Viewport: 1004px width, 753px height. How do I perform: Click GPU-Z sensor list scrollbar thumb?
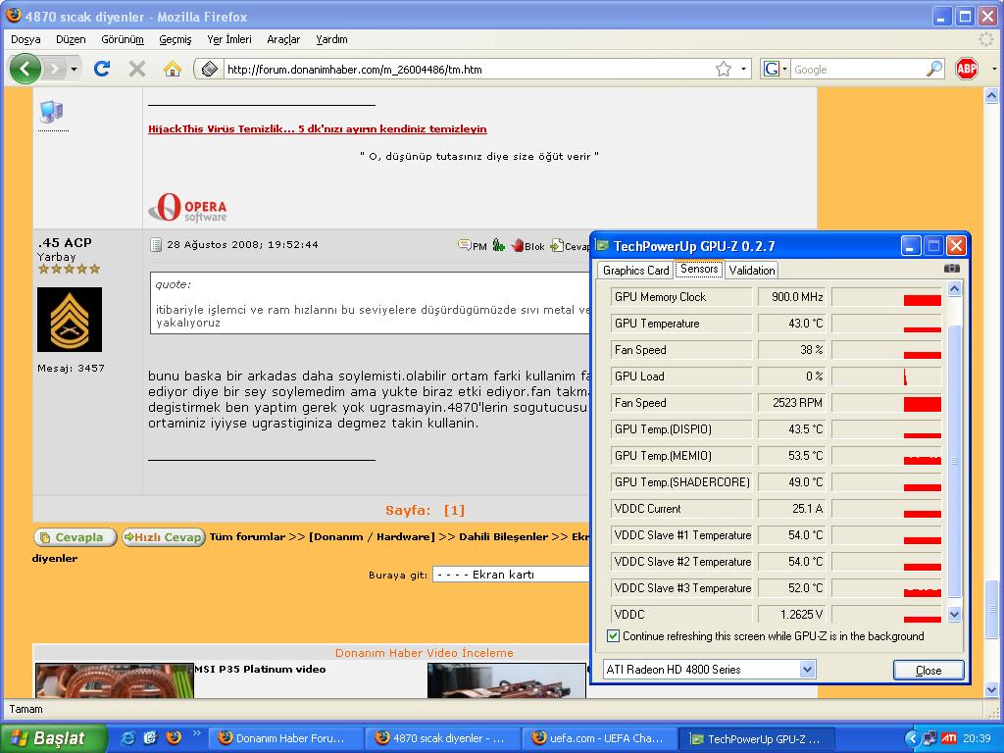[x=954, y=461]
